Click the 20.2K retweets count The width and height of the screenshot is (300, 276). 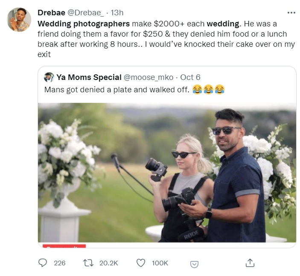108,263
